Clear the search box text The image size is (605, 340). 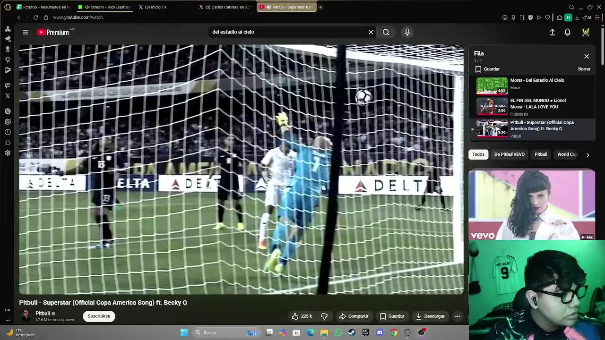click(371, 32)
